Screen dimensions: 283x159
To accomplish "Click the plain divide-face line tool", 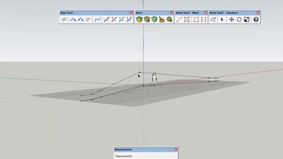I will pyautogui.click(x=107, y=19).
